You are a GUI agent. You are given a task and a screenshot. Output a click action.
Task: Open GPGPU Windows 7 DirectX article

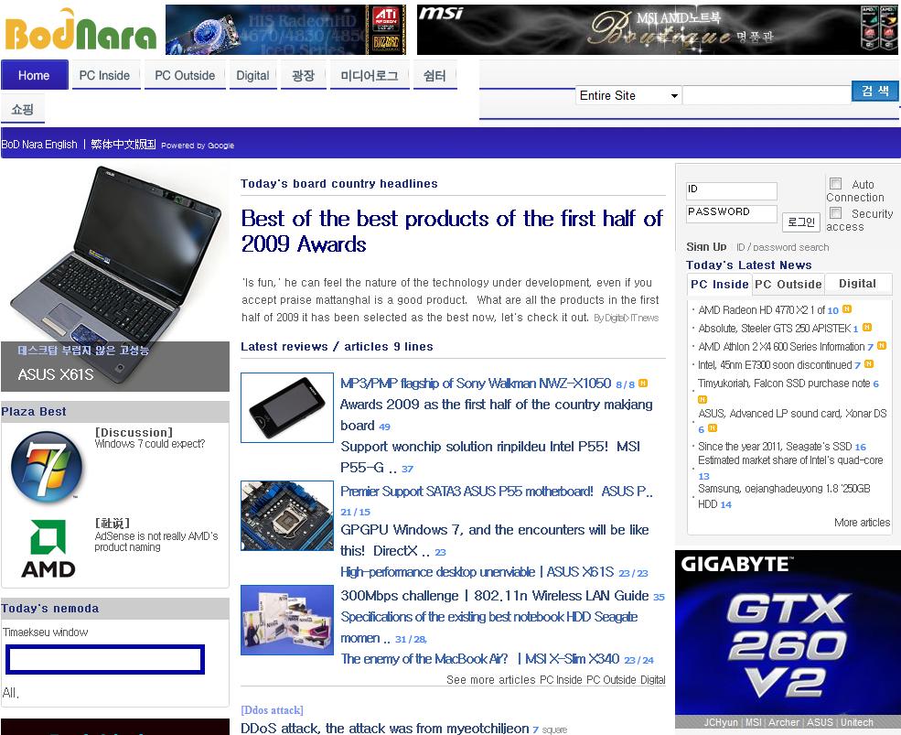tap(495, 540)
